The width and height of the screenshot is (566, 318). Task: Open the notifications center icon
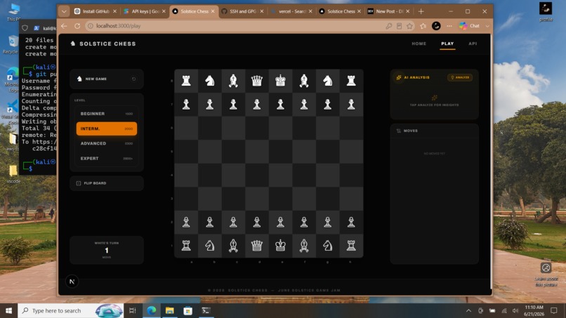coord(554,310)
